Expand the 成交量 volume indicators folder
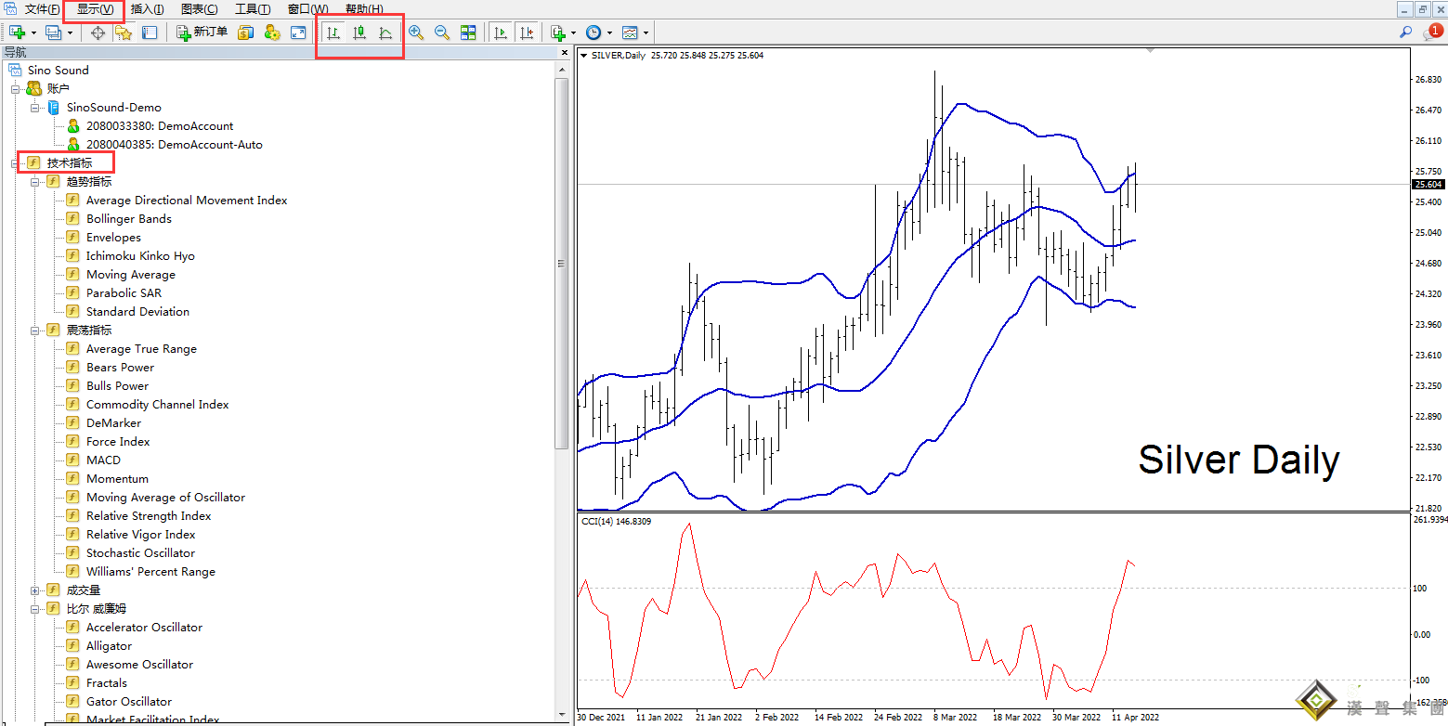1448x726 pixels. [35, 590]
